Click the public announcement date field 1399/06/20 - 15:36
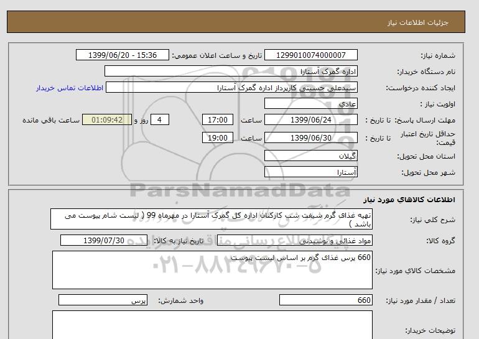 pos(122,55)
